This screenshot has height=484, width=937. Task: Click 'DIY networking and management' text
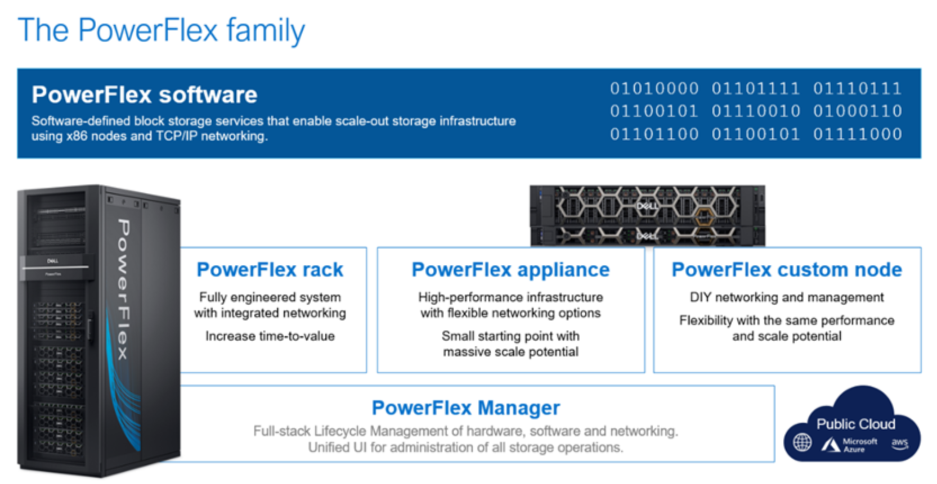(787, 297)
